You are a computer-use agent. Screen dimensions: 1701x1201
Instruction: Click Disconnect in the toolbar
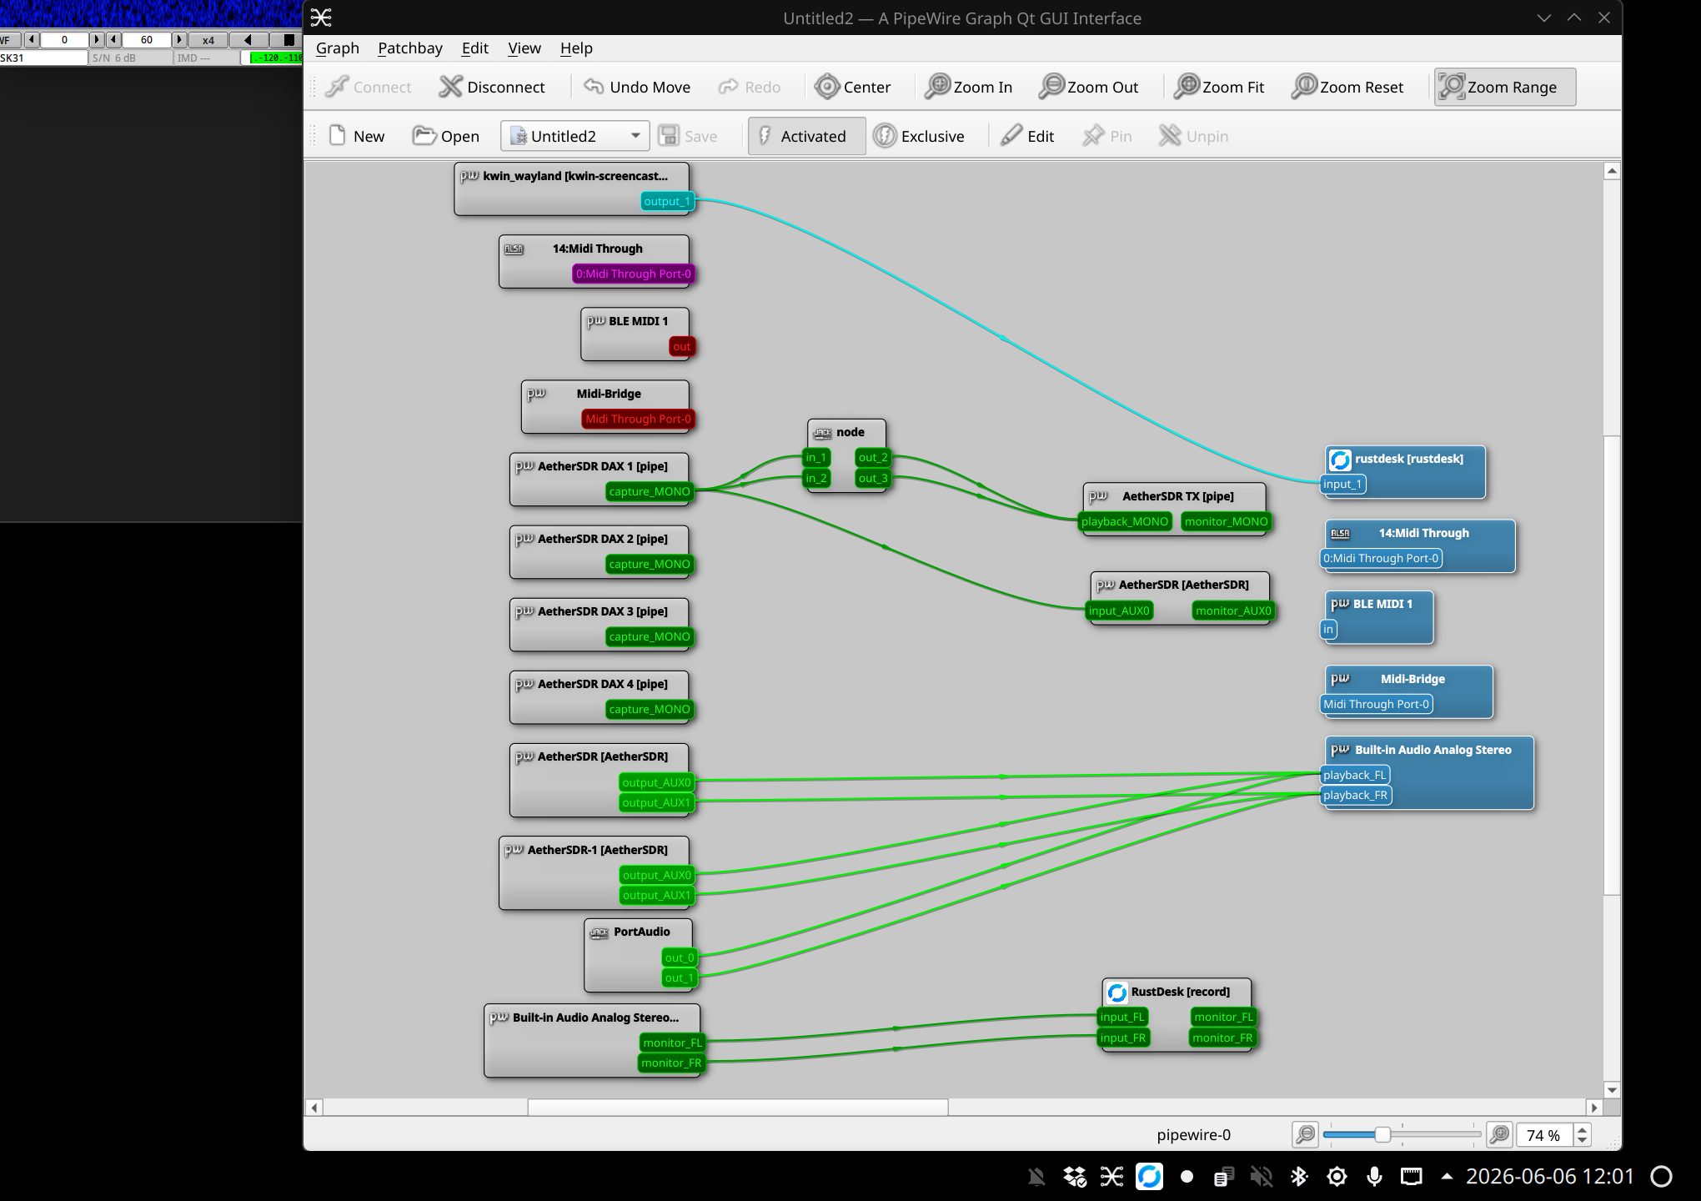pos(492,87)
